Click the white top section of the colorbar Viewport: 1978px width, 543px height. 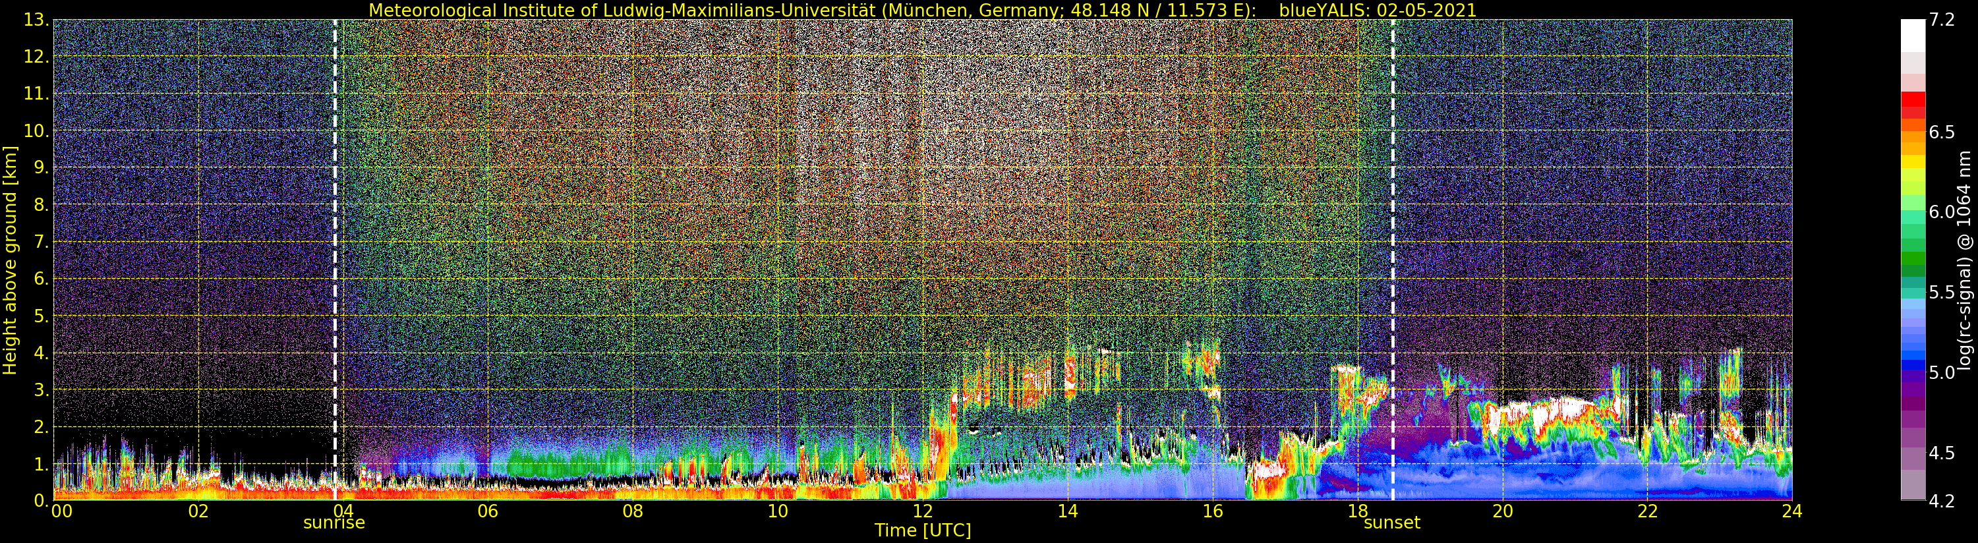[1913, 34]
